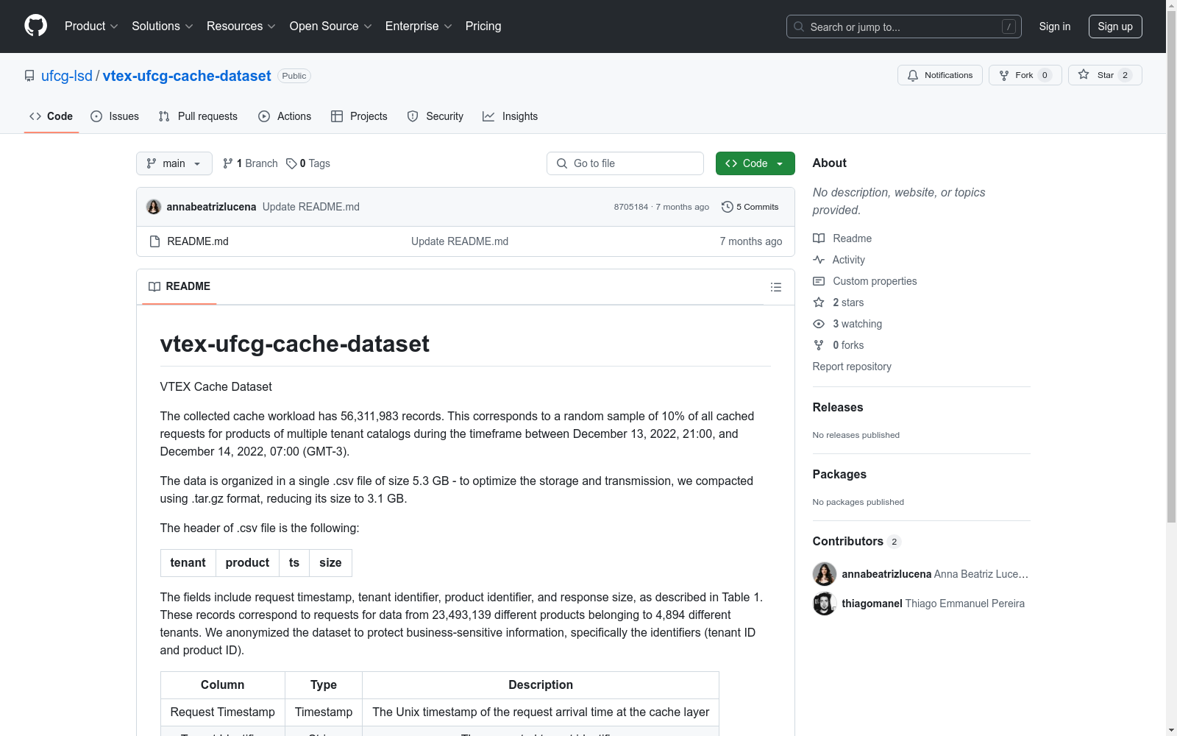The width and height of the screenshot is (1177, 736).
Task: Open README.md row commit message link
Action: click(x=460, y=241)
